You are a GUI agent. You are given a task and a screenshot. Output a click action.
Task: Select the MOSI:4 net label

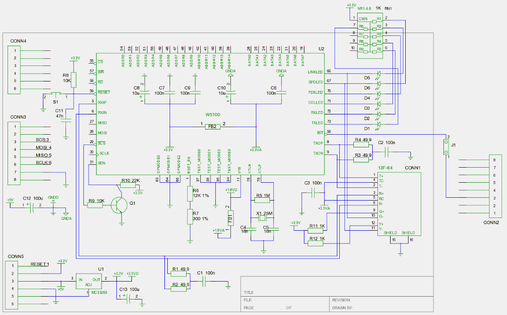point(44,148)
